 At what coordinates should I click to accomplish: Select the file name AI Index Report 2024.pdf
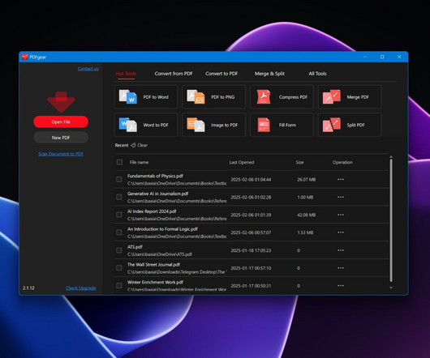(152, 211)
